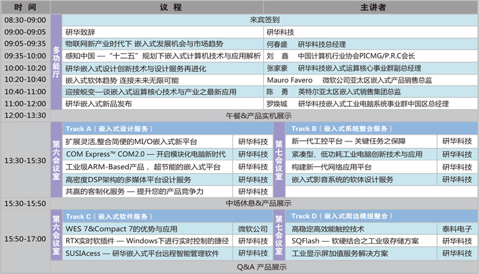Click COM Express COM2.0 session row

147,154
